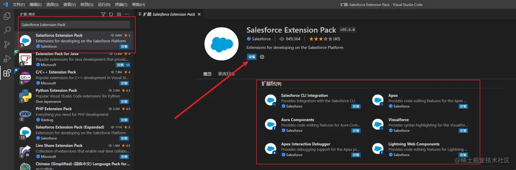Click Apex Interactive Debugger icon
The image size is (516, 170).
[271, 149]
